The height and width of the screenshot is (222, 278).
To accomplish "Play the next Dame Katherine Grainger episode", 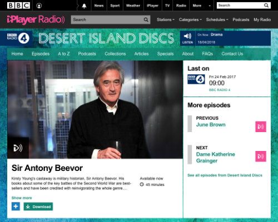I will pyautogui.click(x=261, y=157).
